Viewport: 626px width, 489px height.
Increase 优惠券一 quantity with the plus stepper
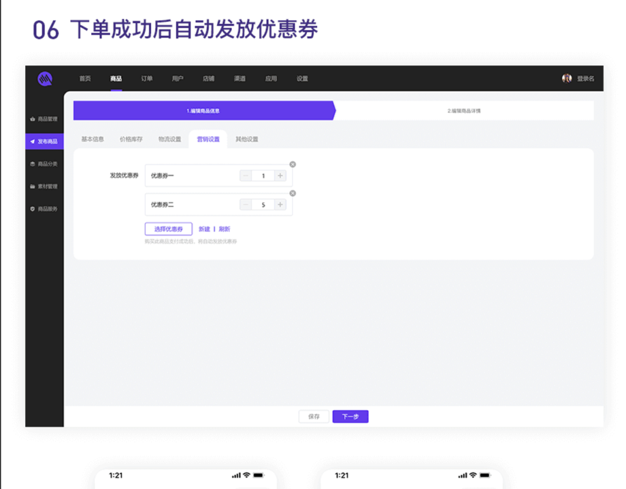pos(280,175)
